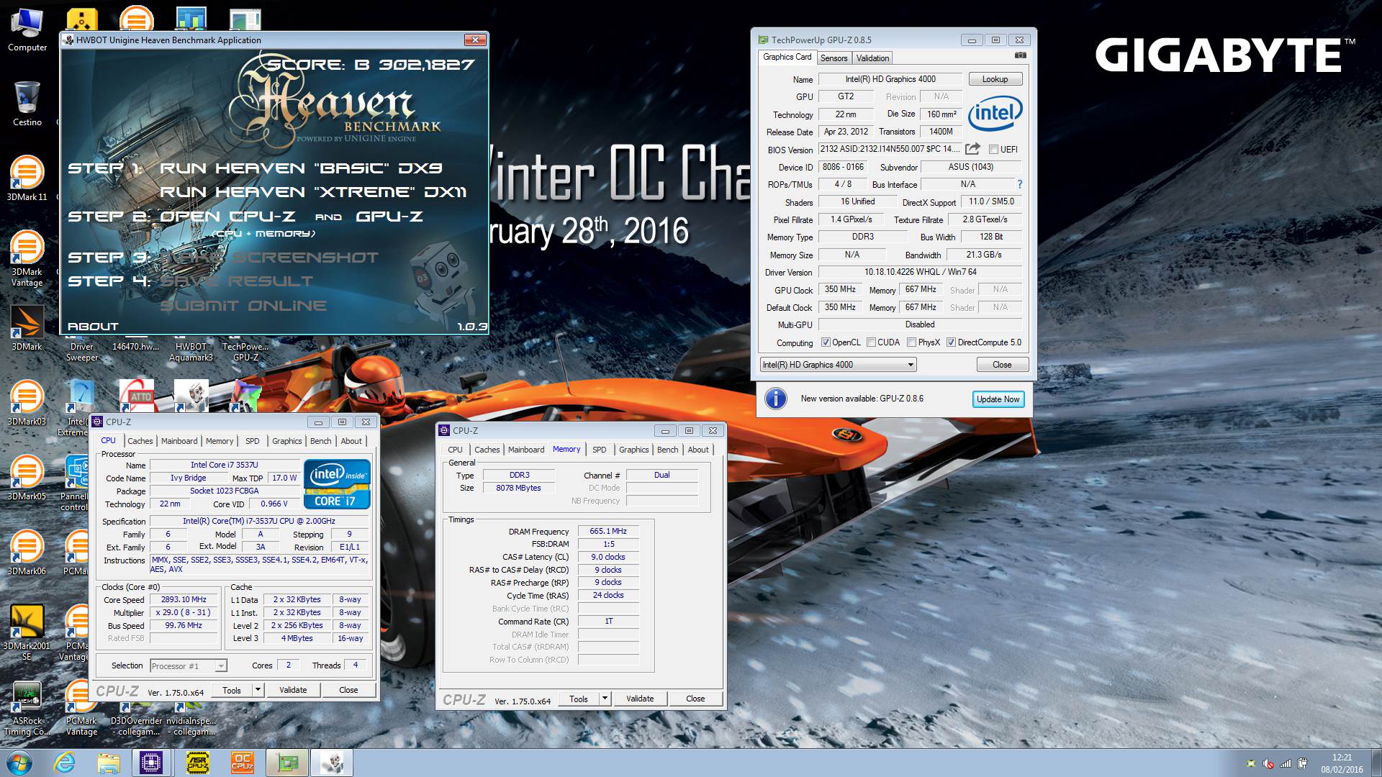The image size is (1382, 777).
Task: Open the Computer desktop icon
Action: 27,31
